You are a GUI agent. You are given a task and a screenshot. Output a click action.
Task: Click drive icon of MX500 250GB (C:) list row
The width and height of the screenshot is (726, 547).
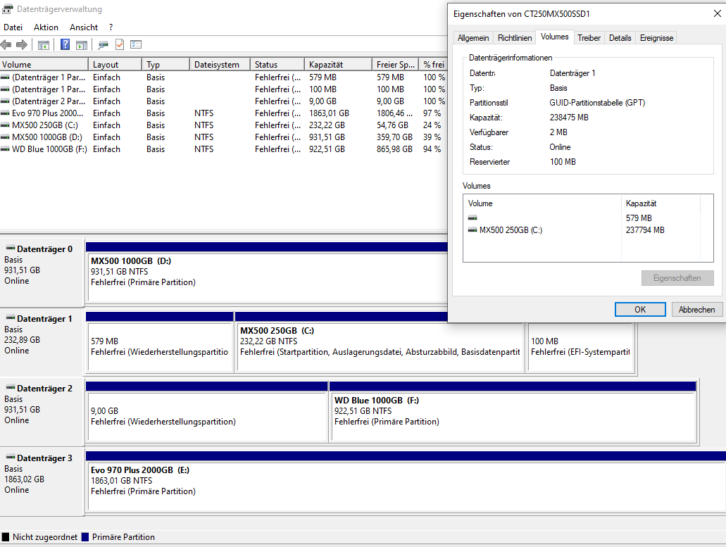click(x=5, y=125)
